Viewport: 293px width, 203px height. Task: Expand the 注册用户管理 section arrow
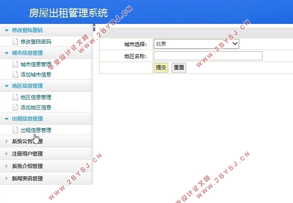(6, 154)
